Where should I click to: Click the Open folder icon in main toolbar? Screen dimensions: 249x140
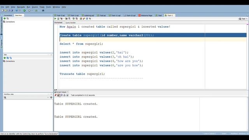coord(6,10)
